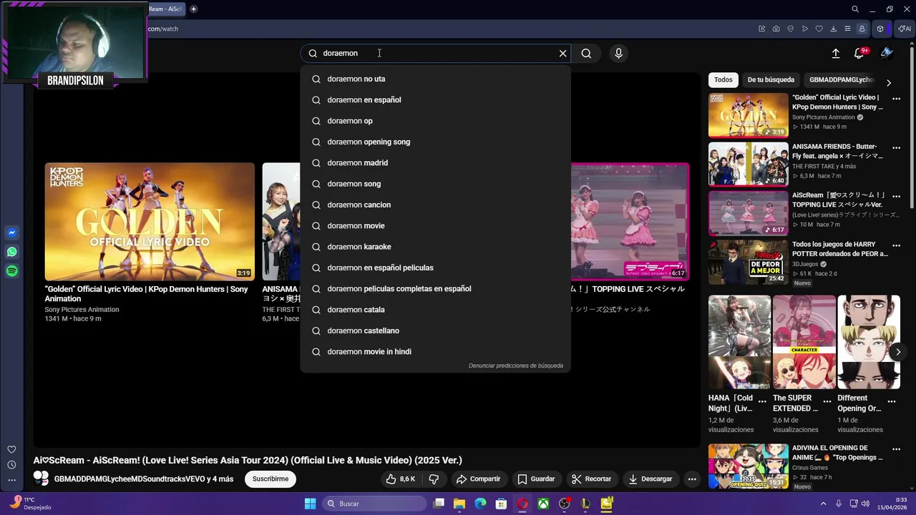The image size is (916, 515).
Task: Clear the search box with the X
Action: 562,53
